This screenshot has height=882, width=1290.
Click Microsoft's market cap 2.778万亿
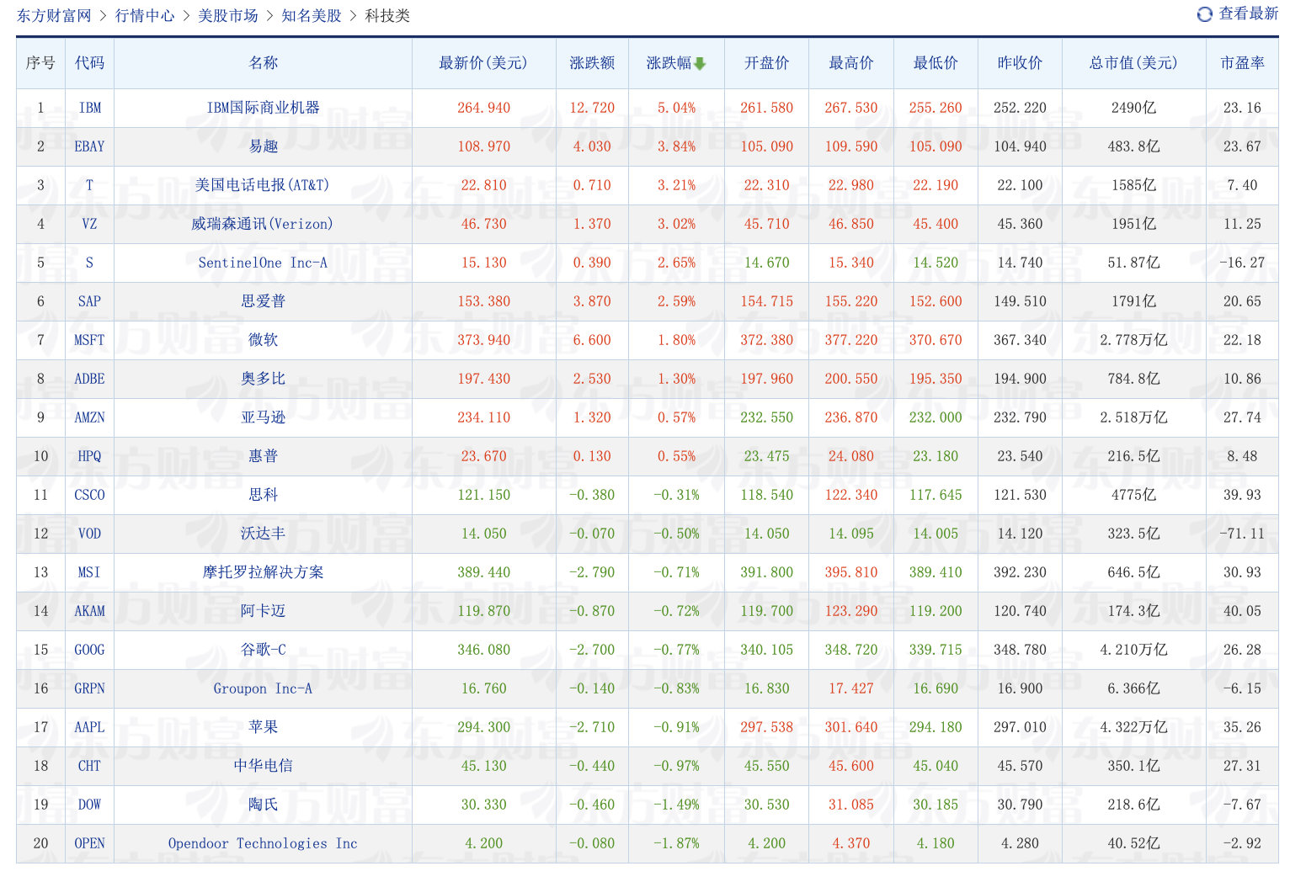1133,340
